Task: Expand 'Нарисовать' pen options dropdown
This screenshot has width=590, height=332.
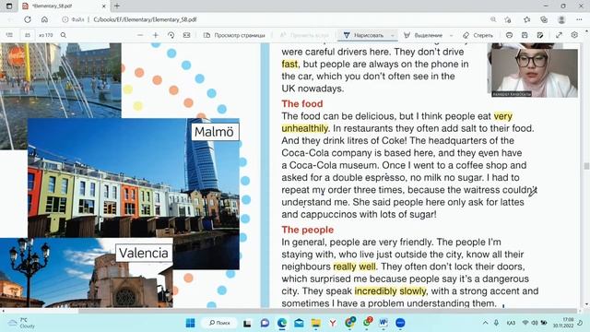Action: (x=393, y=35)
